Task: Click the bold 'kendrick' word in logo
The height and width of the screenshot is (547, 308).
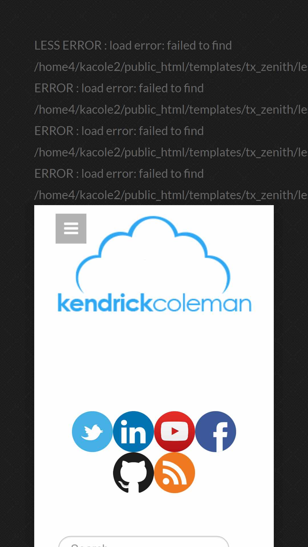Action: point(105,303)
